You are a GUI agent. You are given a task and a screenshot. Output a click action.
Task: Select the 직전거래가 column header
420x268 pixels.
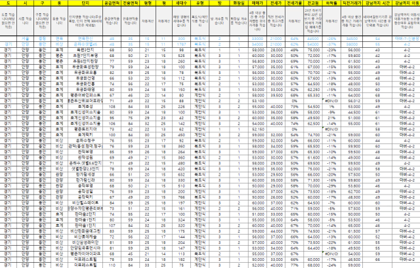(x=352, y=3)
